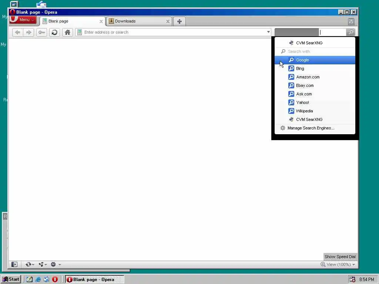
Task: Expand the address bar history dropdown
Action: tap(268, 32)
